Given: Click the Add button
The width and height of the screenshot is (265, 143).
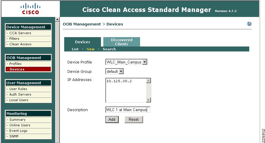Looking at the screenshot, I should pyautogui.click(x=112, y=119).
